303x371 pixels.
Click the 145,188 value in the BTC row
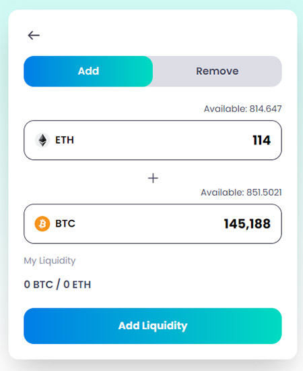(247, 224)
